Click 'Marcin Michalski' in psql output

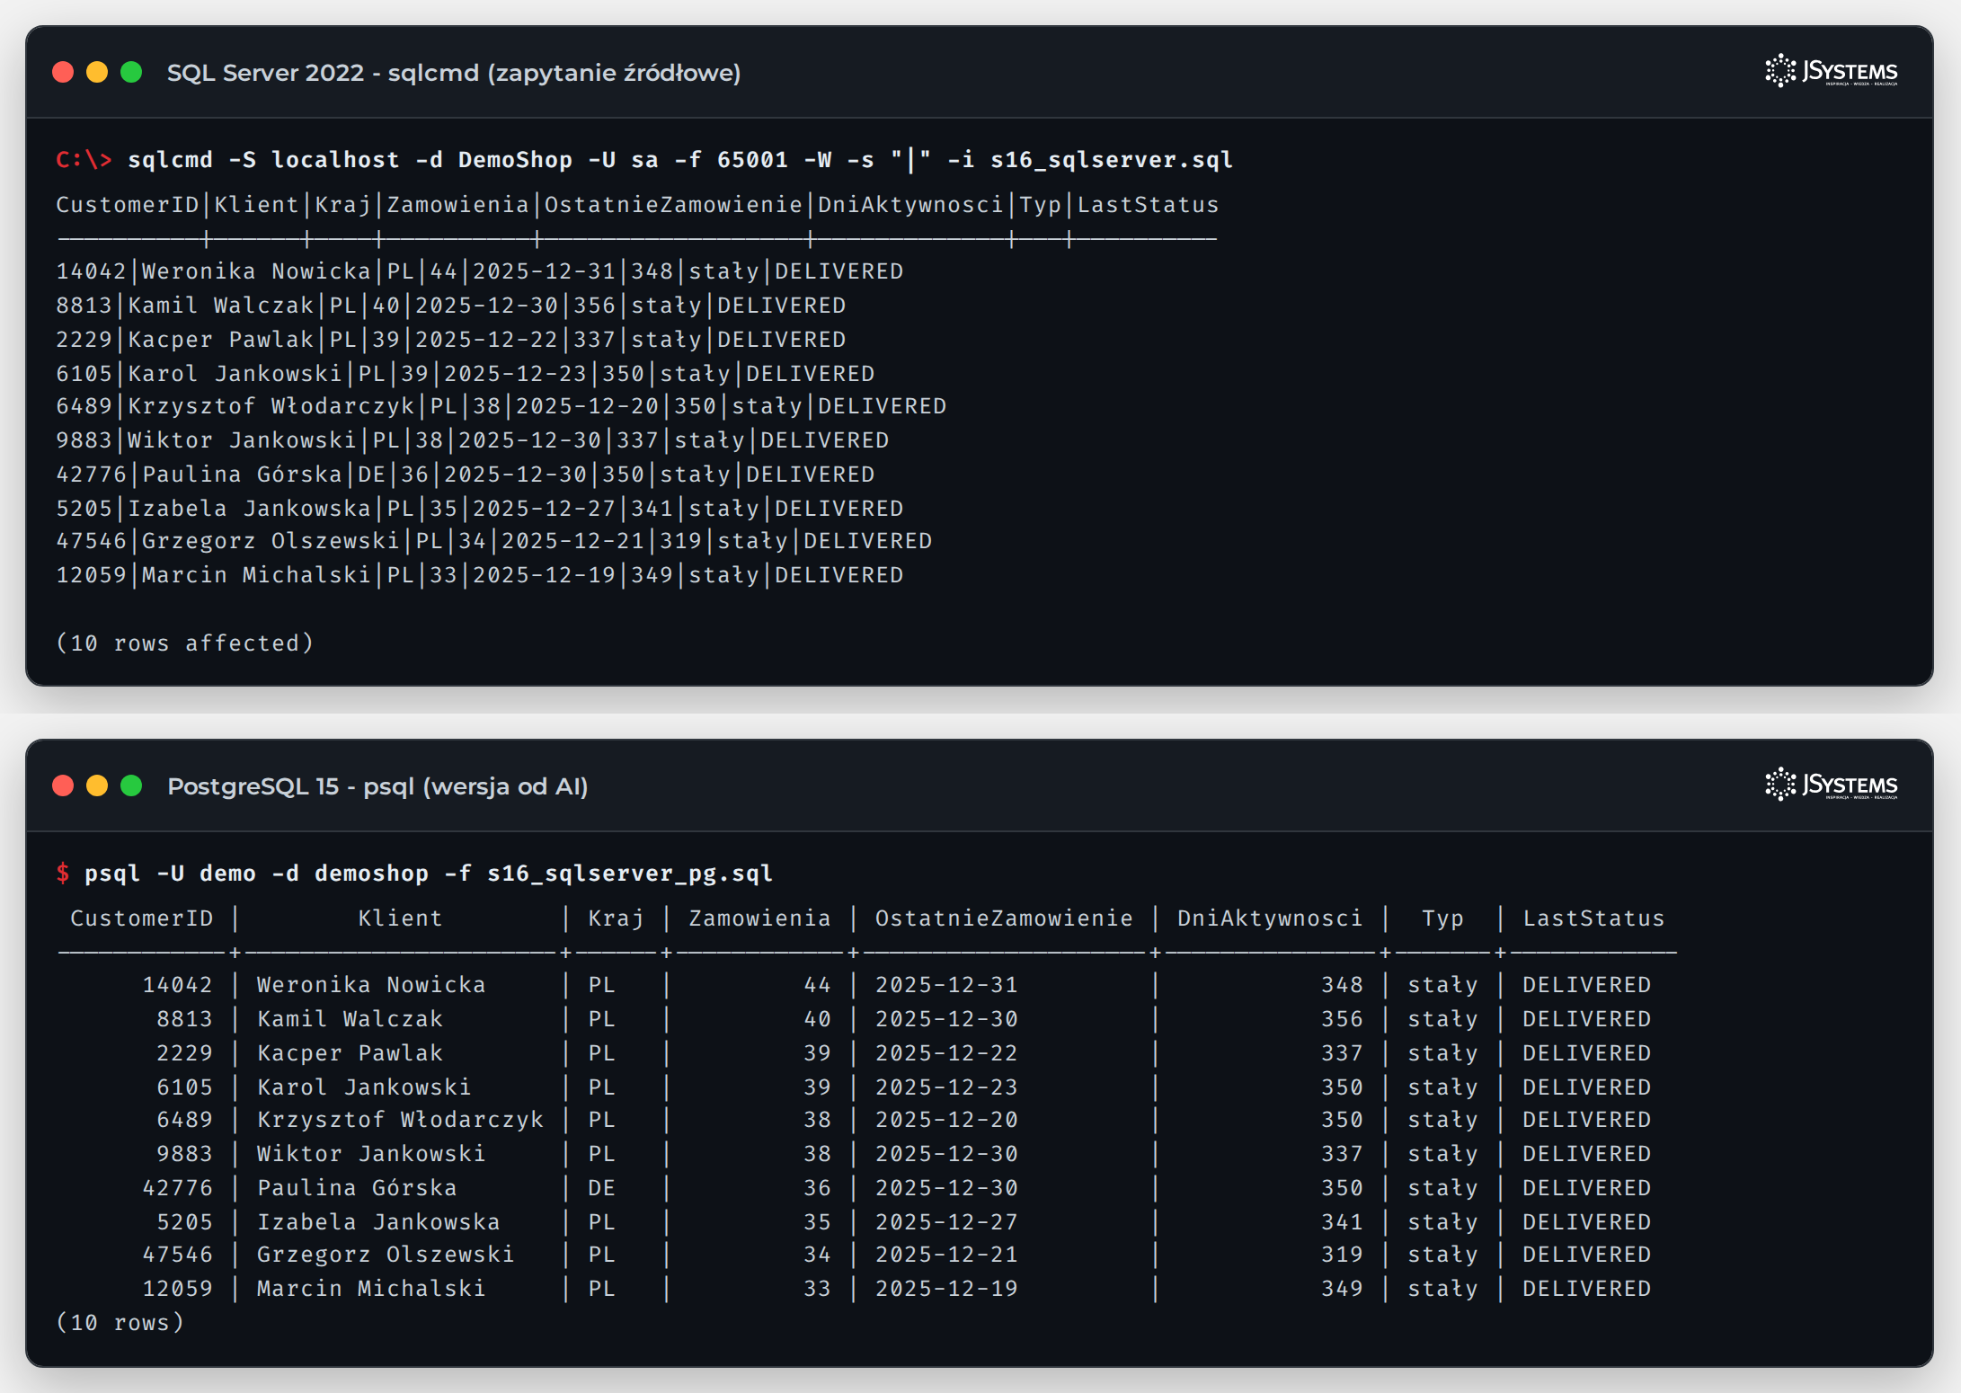click(371, 1289)
